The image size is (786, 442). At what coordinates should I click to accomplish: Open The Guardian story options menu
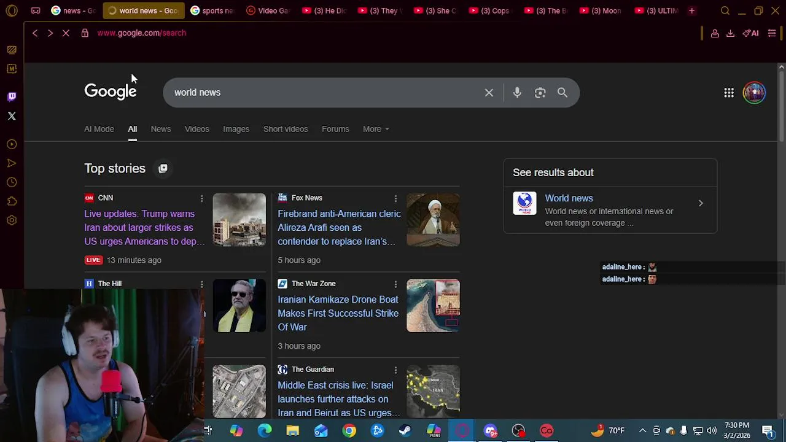coord(395,370)
